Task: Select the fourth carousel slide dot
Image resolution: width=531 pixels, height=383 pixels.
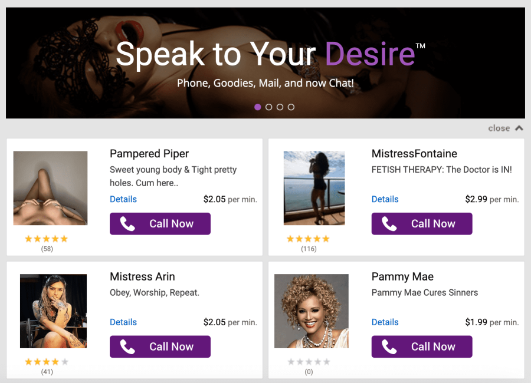Action: (291, 107)
